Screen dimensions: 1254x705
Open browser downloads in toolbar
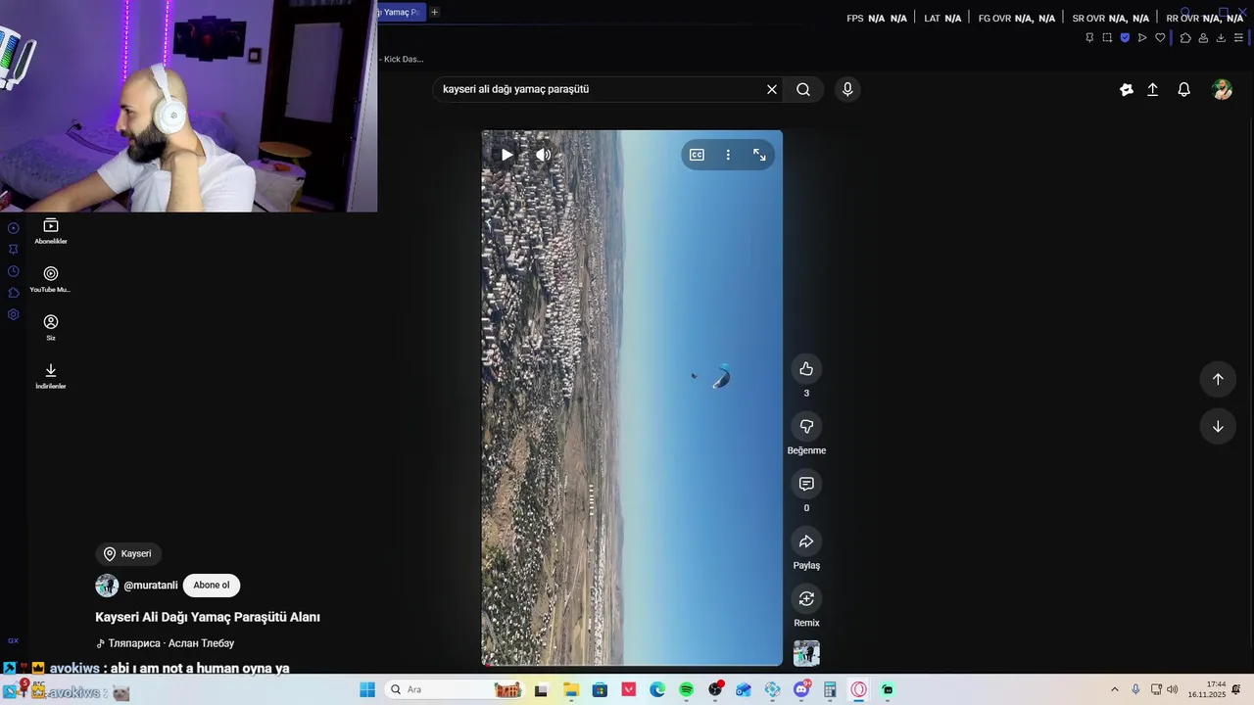(x=1221, y=38)
